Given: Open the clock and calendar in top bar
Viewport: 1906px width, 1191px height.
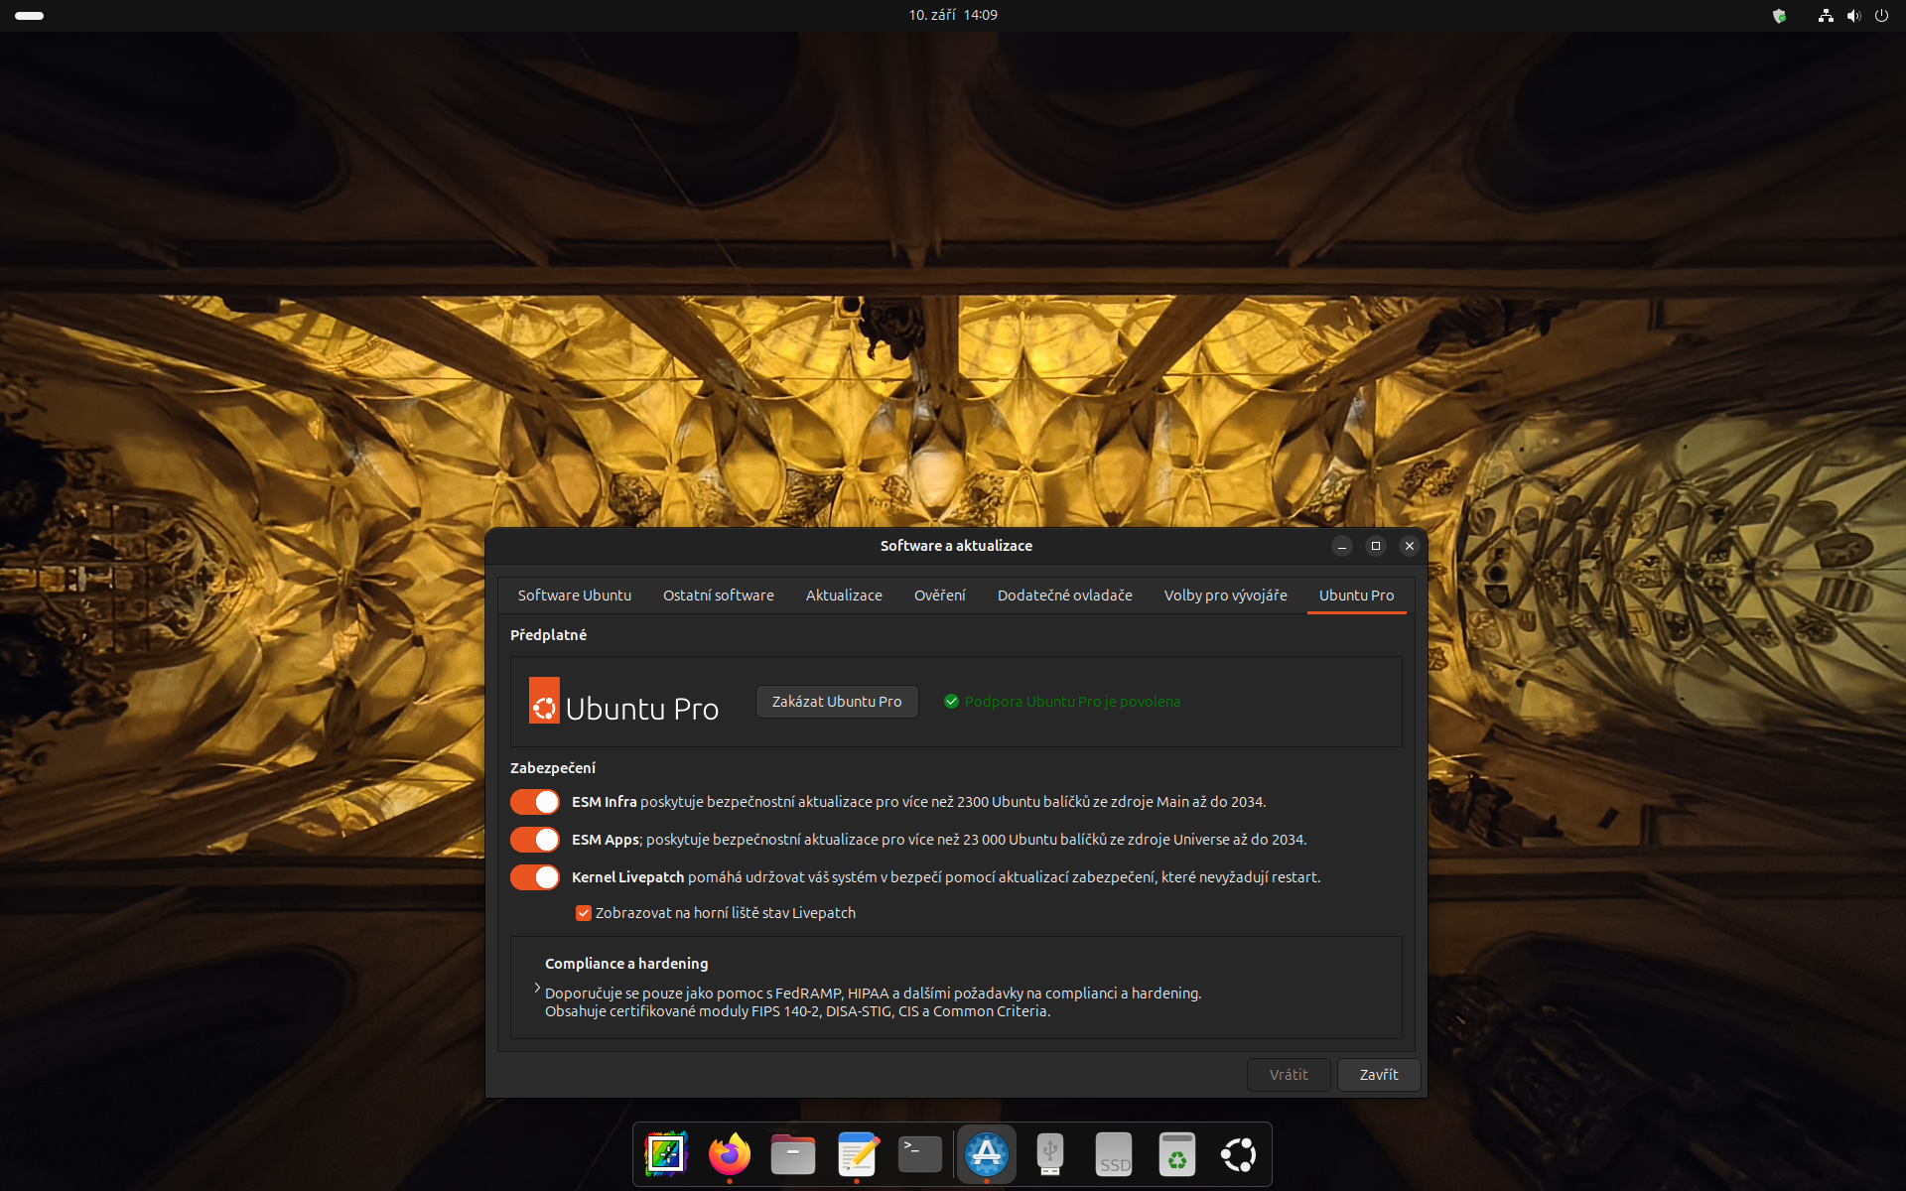Looking at the screenshot, I should [953, 15].
